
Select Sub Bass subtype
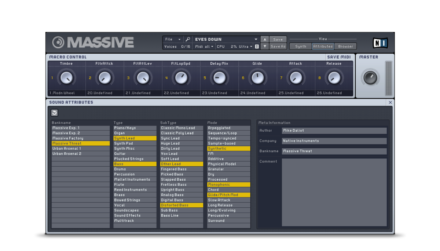(x=181, y=210)
